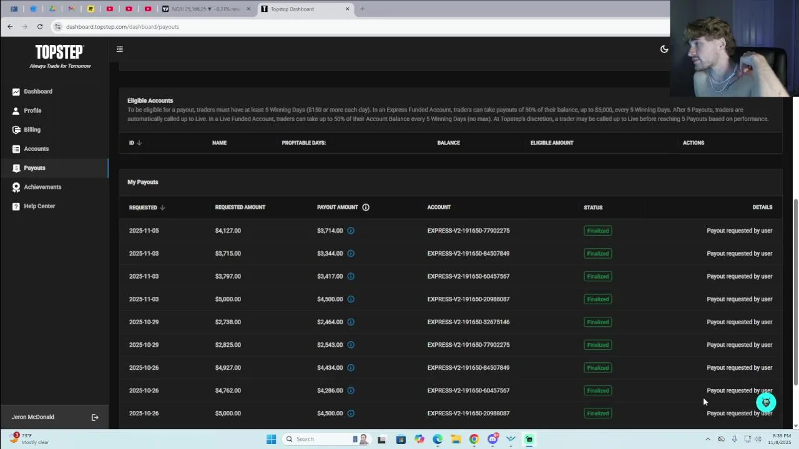The image size is (799, 449).
Task: Show info for the $4,434.00 payout
Action: click(x=351, y=368)
